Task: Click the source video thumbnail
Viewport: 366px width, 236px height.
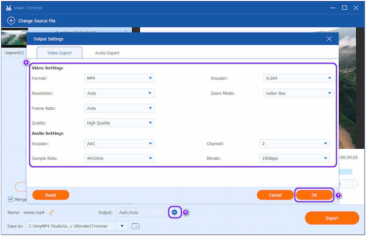Action: (14, 38)
